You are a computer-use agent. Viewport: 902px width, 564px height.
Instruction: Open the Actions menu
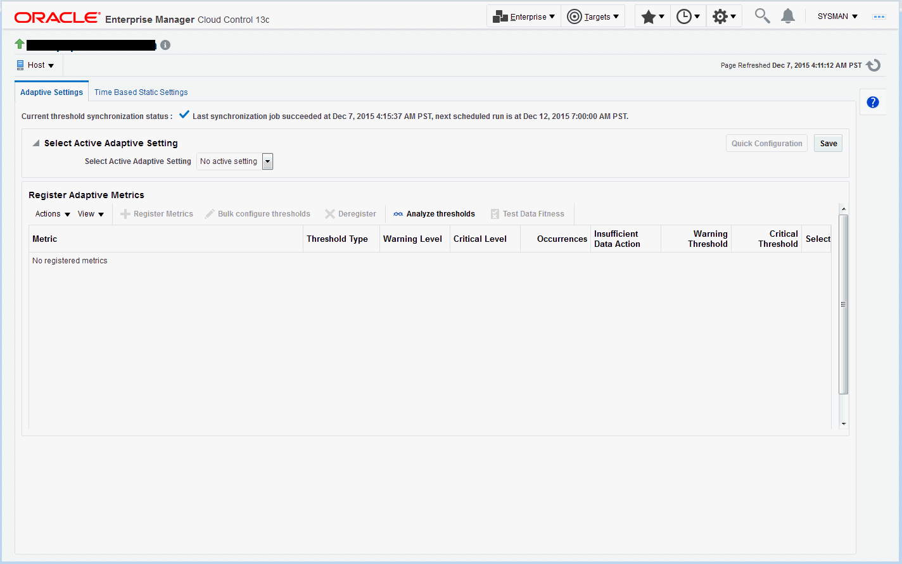(53, 214)
